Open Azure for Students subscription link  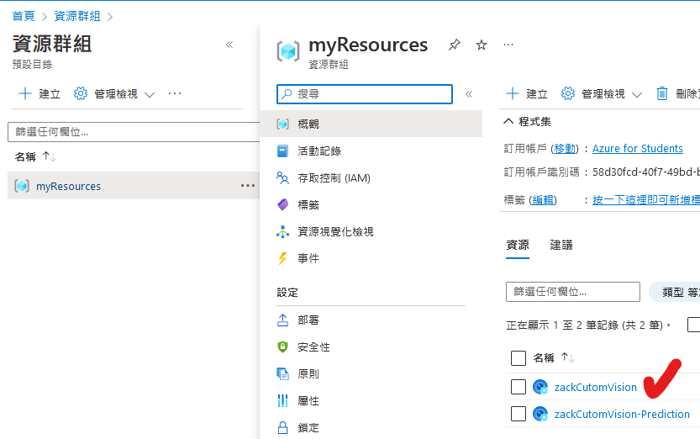[x=638, y=148]
